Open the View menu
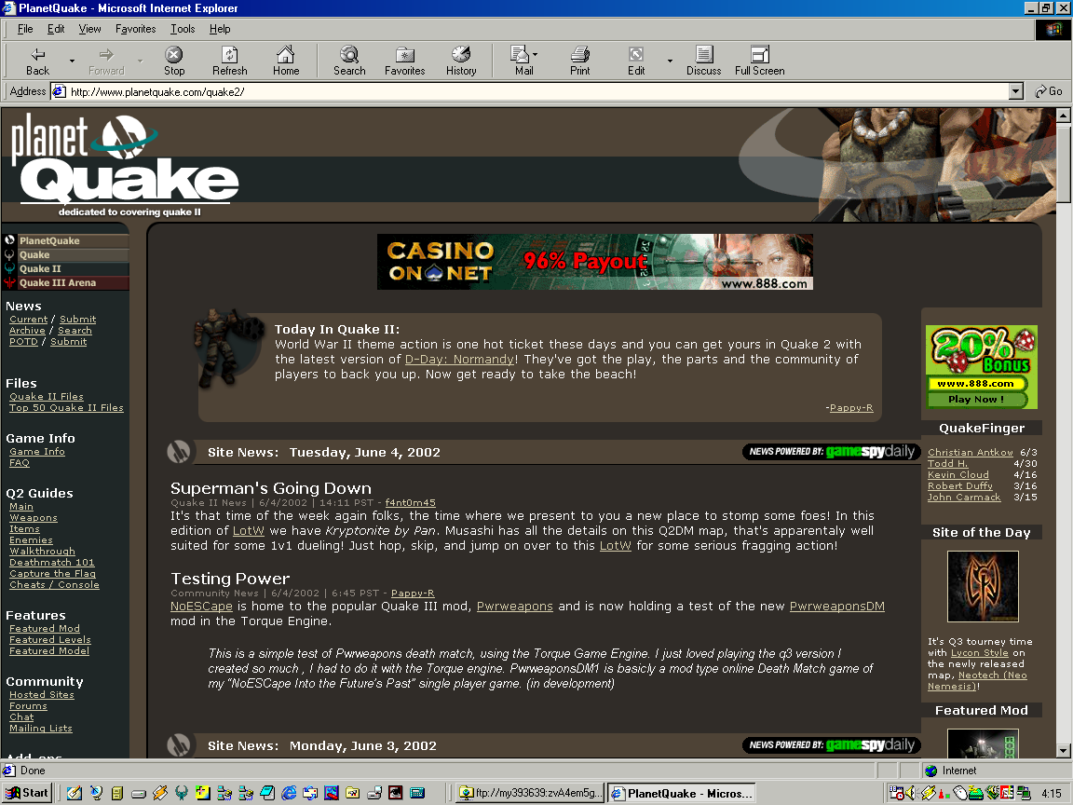The height and width of the screenshot is (805, 1073). coord(90,29)
